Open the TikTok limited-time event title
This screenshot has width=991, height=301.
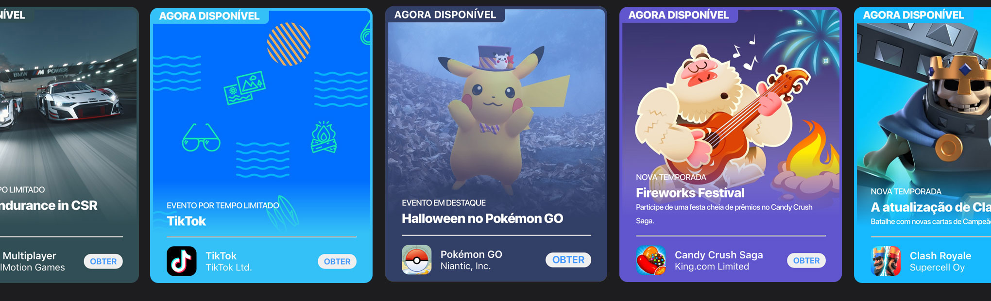(x=187, y=221)
